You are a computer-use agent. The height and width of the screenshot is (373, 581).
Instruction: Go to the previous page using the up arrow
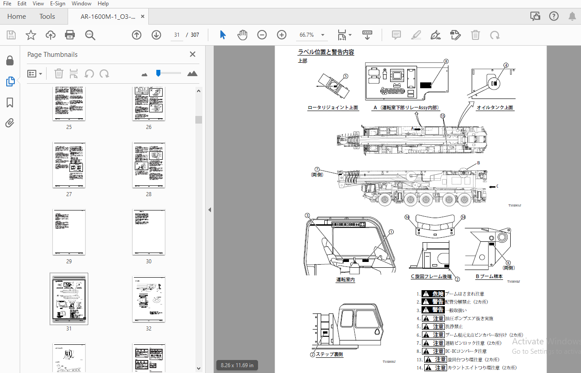(x=137, y=35)
